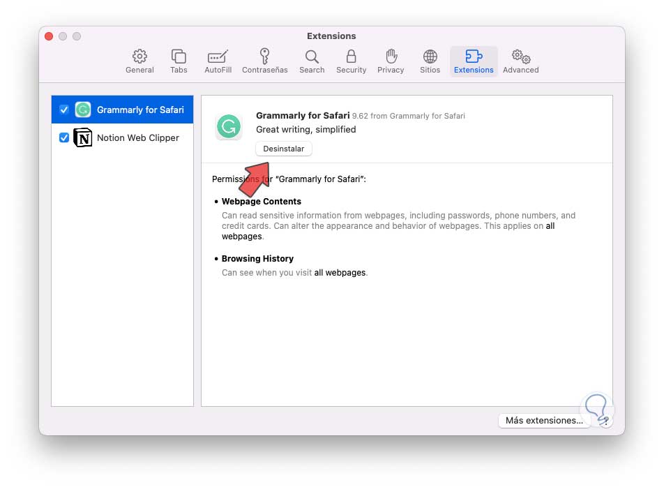
Task: Open the Sitios globe pane
Action: [x=430, y=61]
